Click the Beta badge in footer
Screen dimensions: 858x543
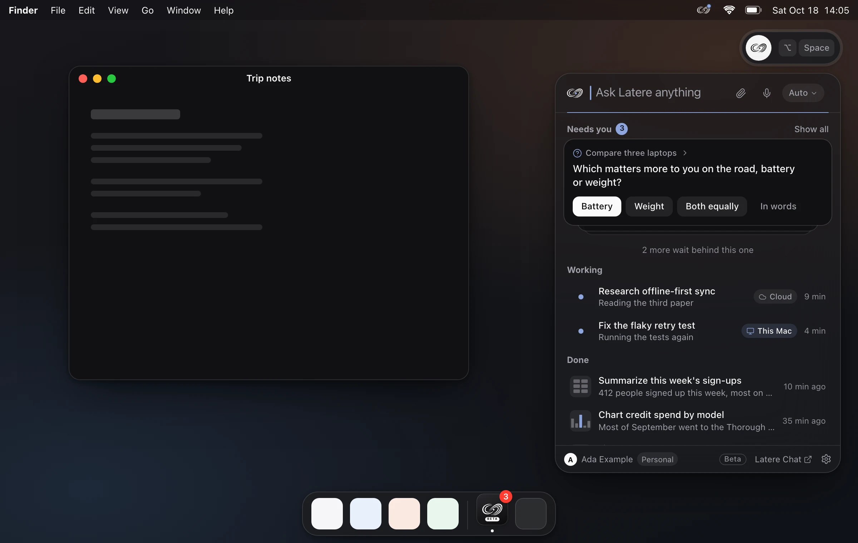tap(733, 459)
